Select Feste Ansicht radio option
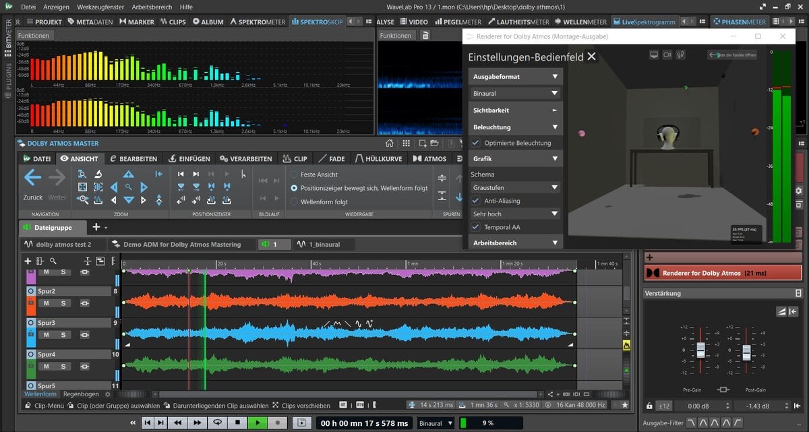 tap(294, 175)
